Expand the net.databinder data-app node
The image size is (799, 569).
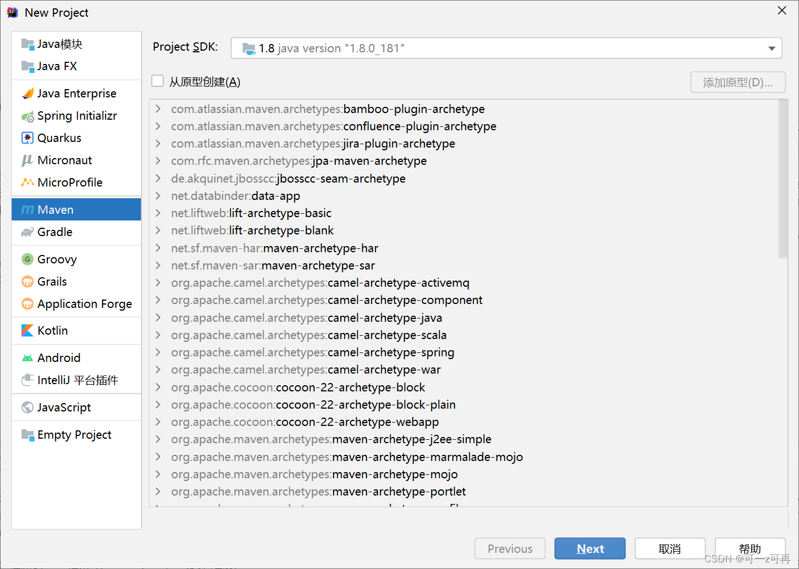[x=158, y=196]
